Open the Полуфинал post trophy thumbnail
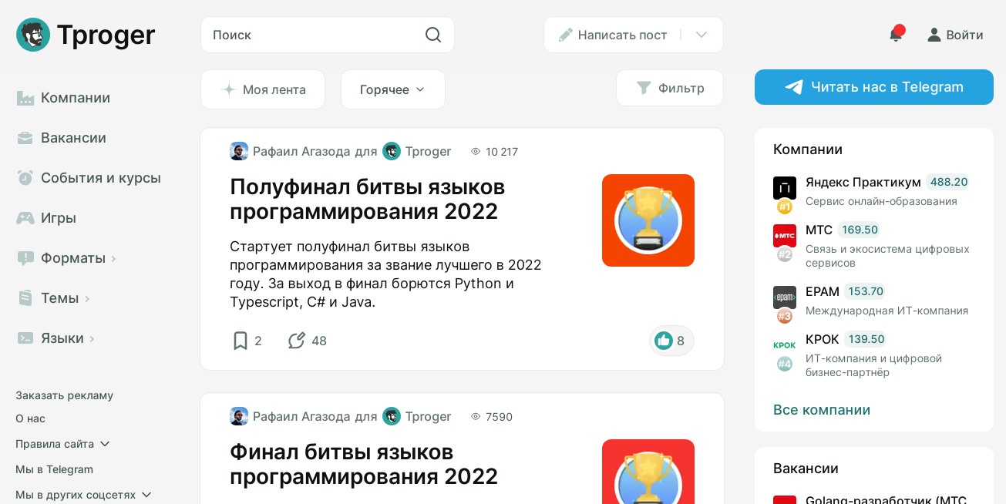 [648, 220]
